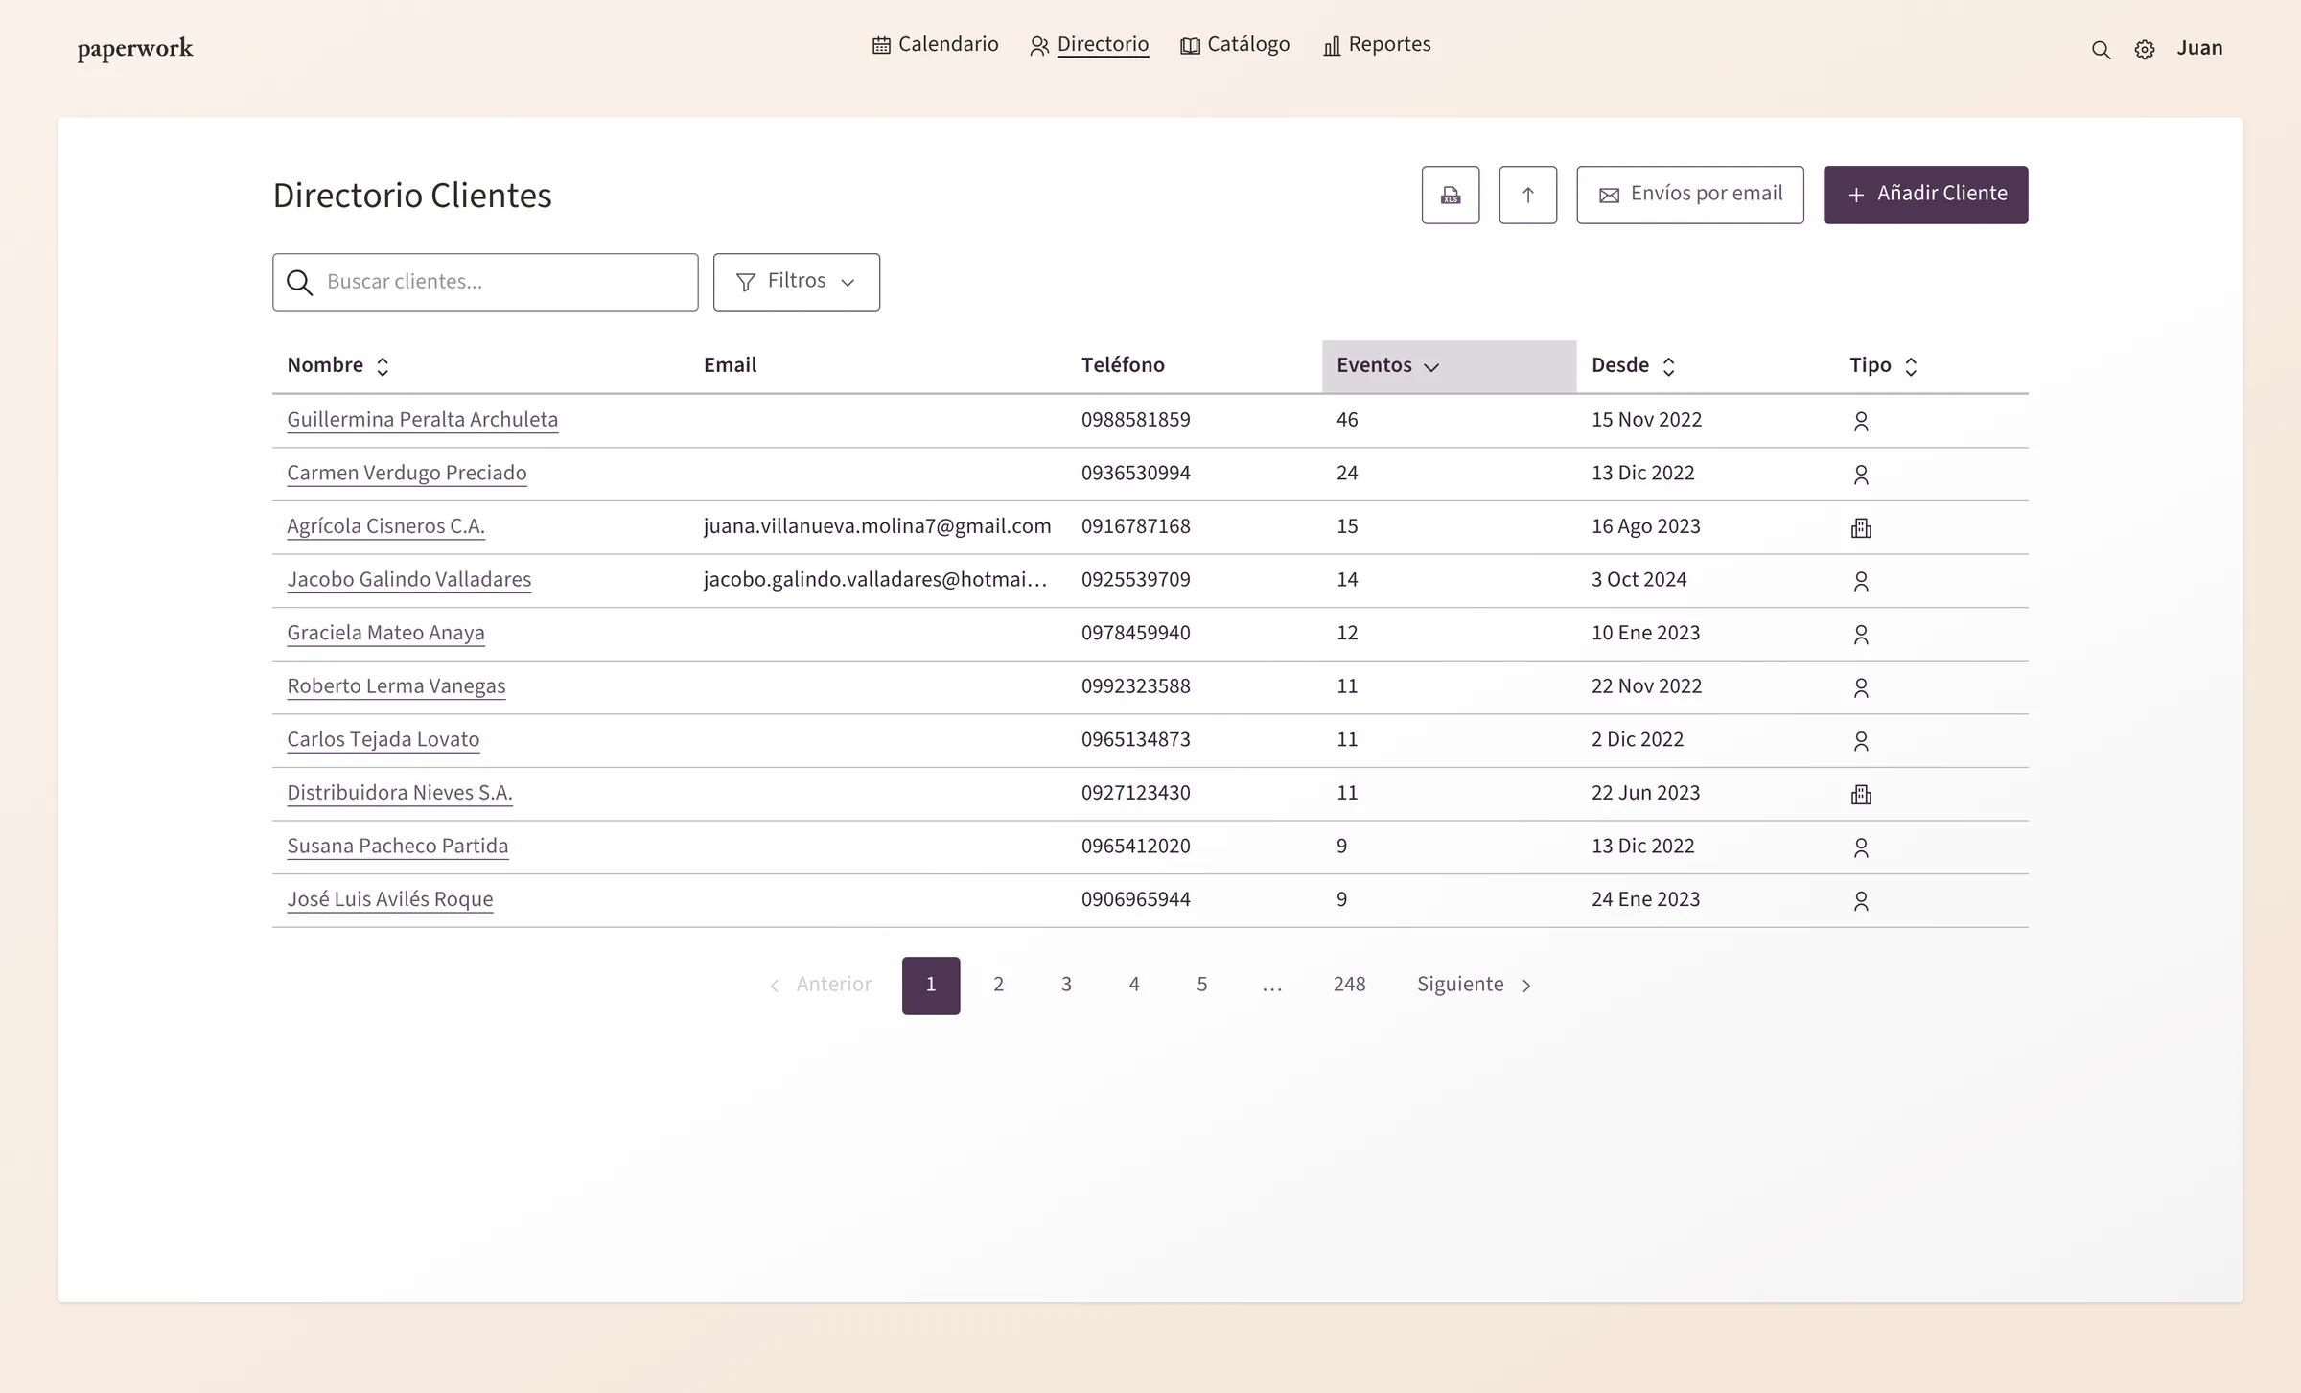
Task: Sort the table by Nombre column
Action: 338,366
